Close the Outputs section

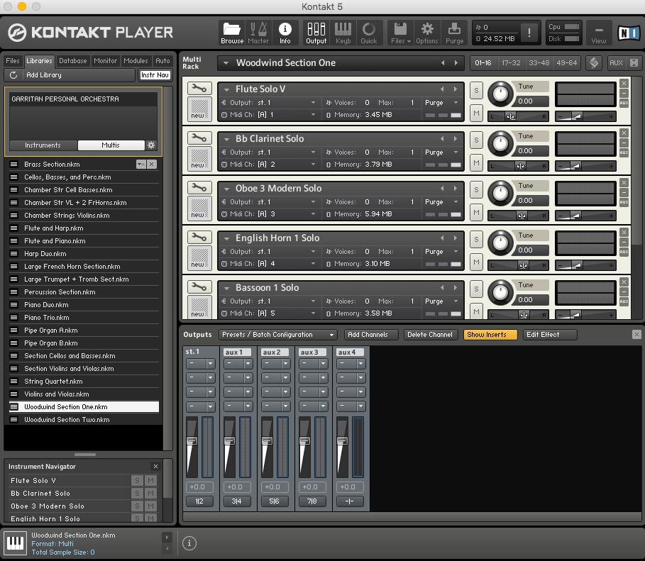pyautogui.click(x=636, y=334)
